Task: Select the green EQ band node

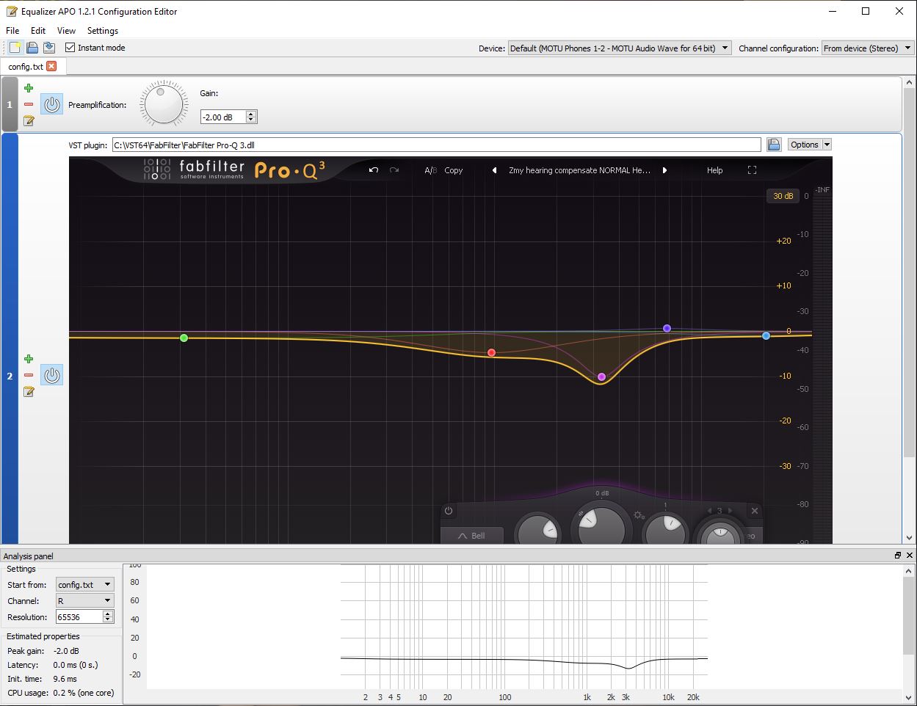Action: [x=184, y=338]
